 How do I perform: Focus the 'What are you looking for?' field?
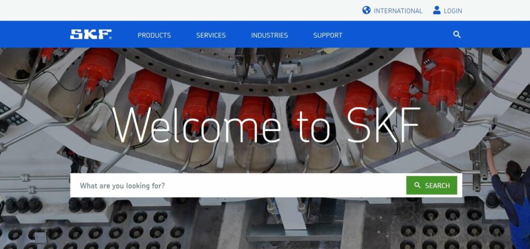(238, 185)
